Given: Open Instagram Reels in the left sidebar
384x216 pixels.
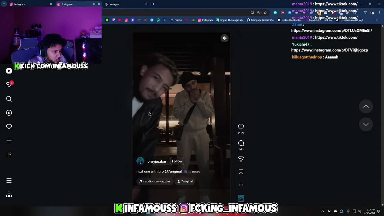Looking at the screenshot, I should (x=9, y=71).
